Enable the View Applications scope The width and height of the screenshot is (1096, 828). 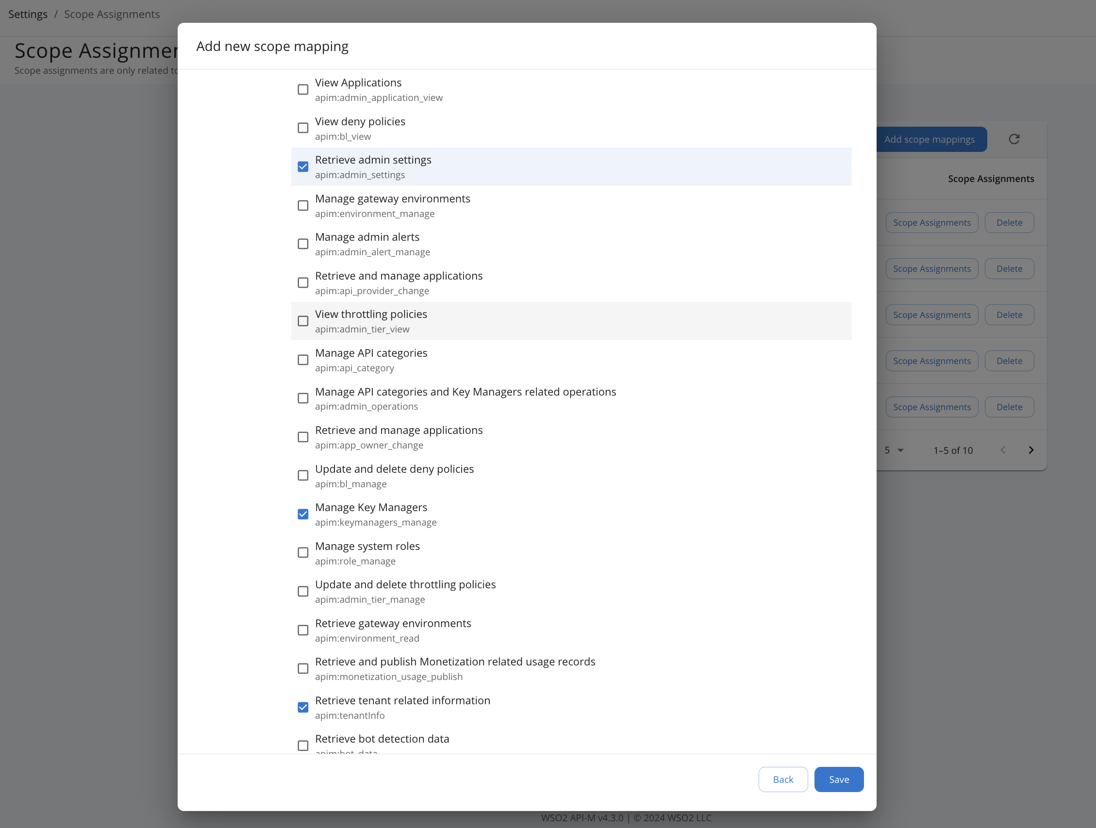point(303,89)
